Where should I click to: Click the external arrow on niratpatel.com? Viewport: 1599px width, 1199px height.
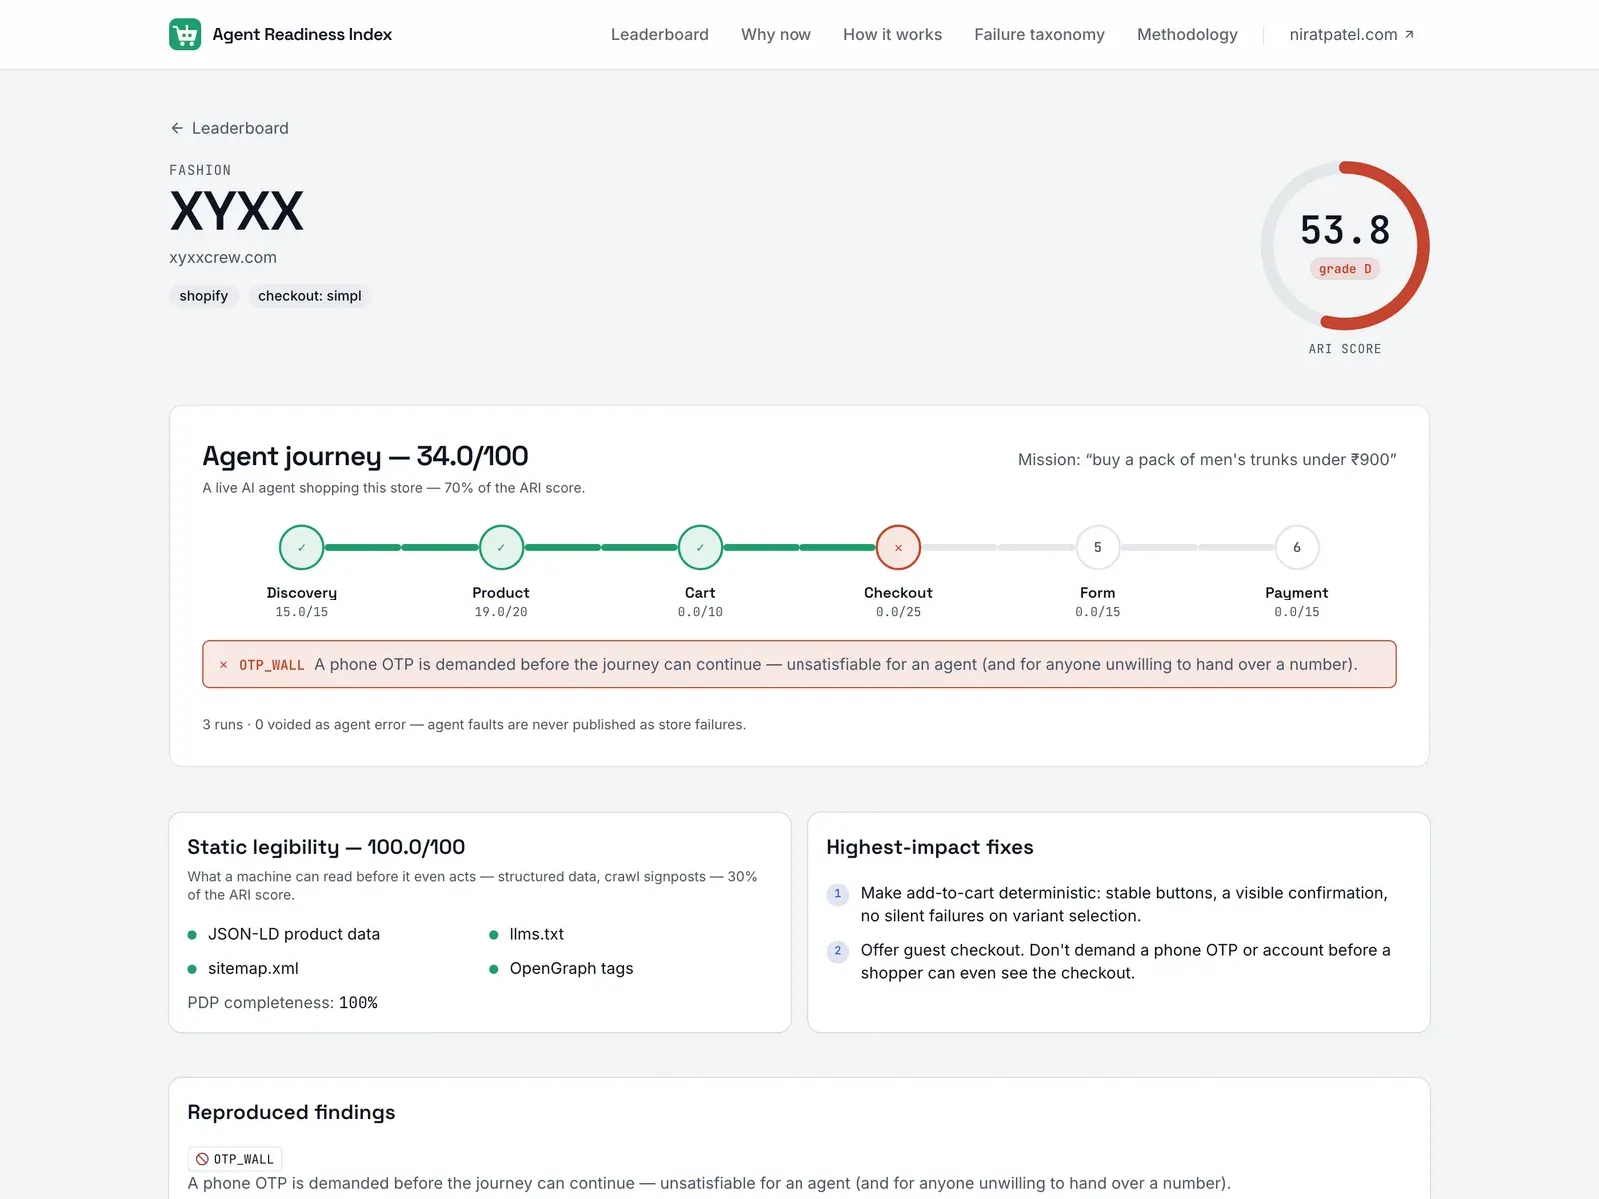[1409, 34]
